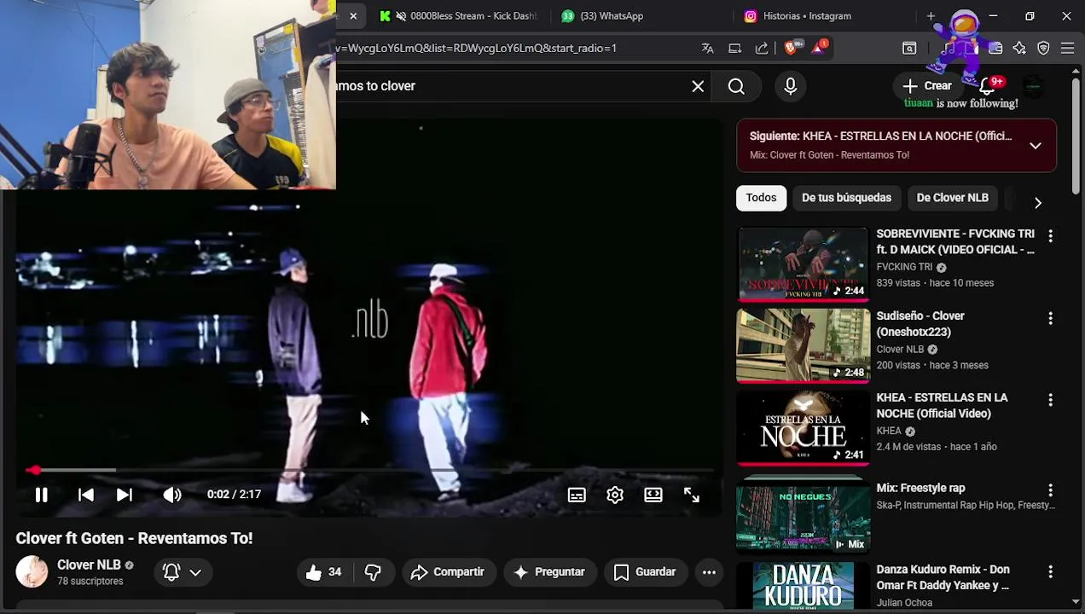Click the Compartir share button

[x=448, y=572]
